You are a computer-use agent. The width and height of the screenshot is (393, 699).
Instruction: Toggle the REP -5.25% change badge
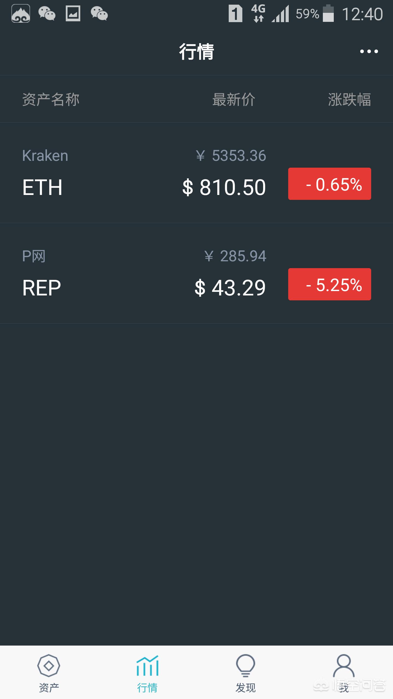point(329,284)
